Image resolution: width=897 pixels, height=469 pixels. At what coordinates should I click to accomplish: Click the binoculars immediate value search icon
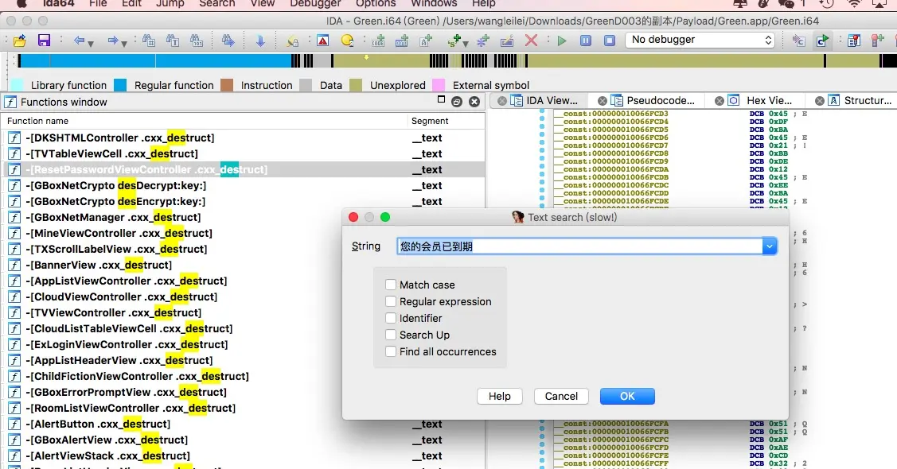149,41
